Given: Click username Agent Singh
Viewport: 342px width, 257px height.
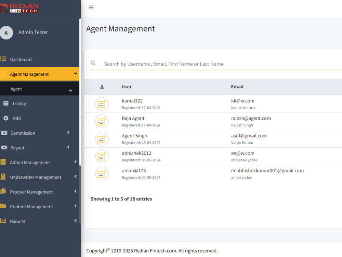Looking at the screenshot, I should click(134, 136).
